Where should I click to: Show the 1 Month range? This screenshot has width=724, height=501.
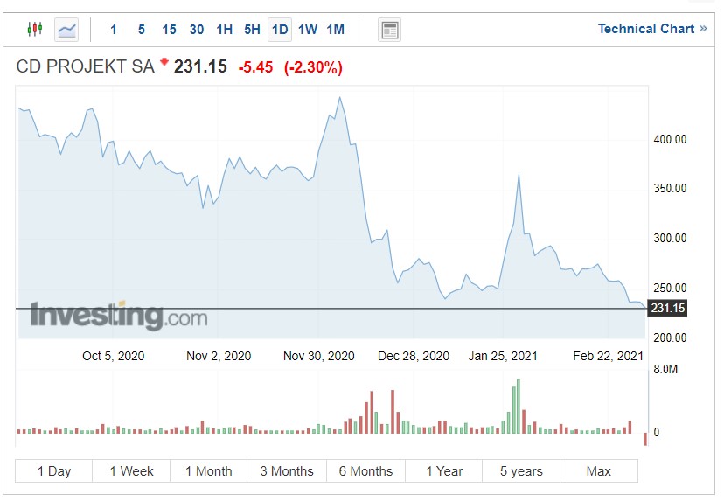(209, 471)
